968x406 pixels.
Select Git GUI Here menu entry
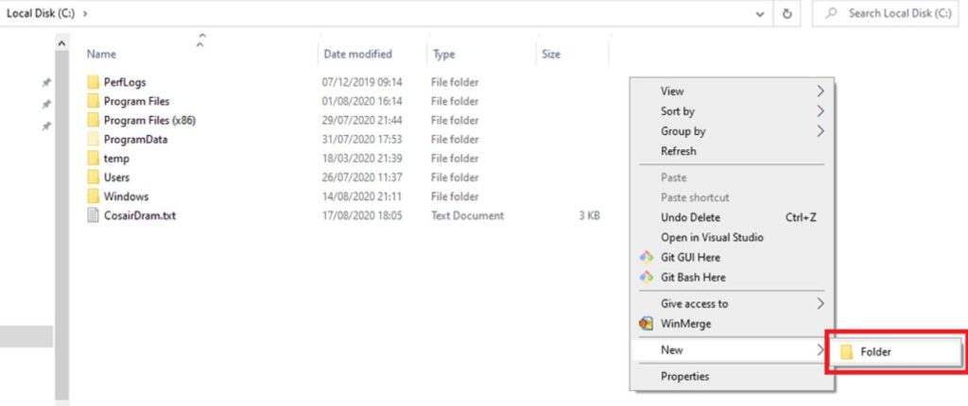pos(733,258)
